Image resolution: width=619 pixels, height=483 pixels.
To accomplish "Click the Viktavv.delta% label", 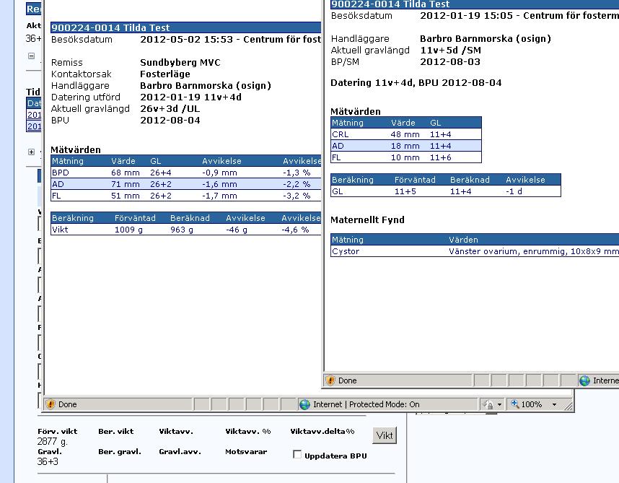I will (x=322, y=431).
